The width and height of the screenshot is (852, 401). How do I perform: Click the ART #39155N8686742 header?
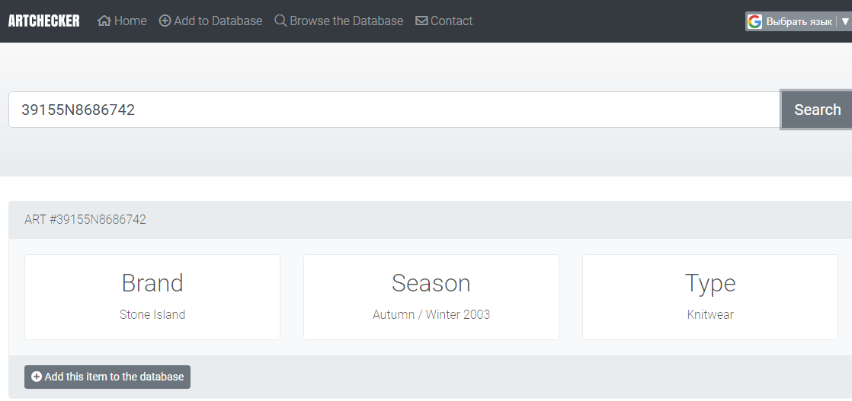(85, 220)
